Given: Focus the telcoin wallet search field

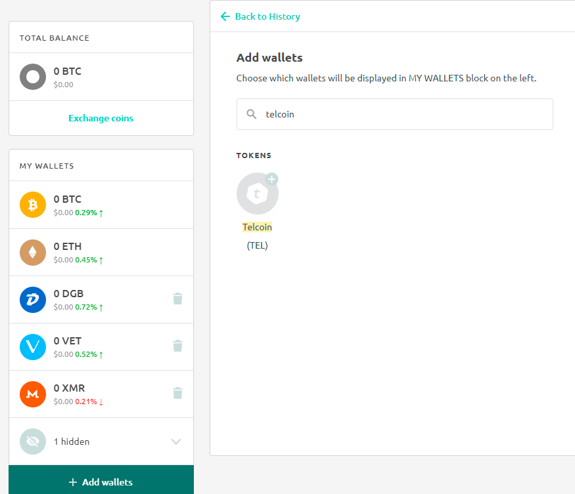Looking at the screenshot, I should [394, 114].
